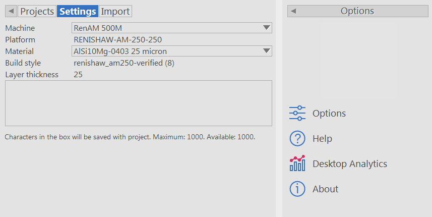
Task: Open the Import tab
Action: [x=115, y=11]
